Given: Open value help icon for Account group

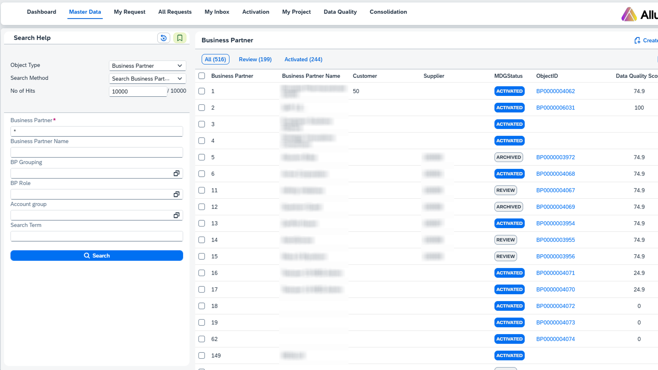Looking at the screenshot, I should click(x=176, y=215).
